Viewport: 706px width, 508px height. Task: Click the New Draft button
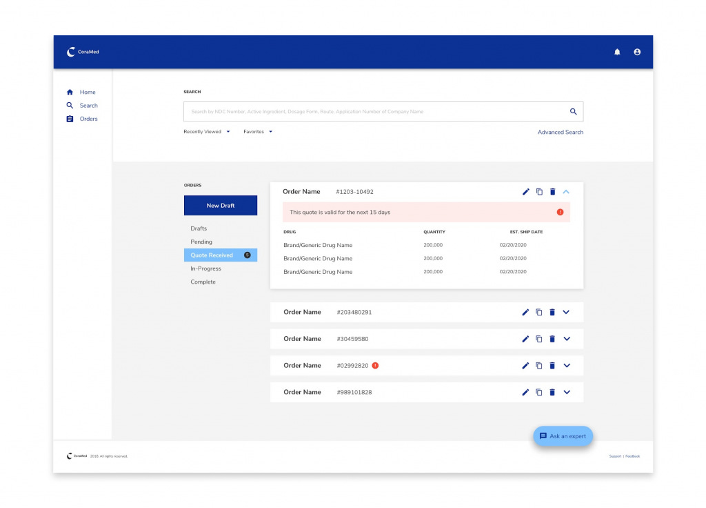(221, 206)
